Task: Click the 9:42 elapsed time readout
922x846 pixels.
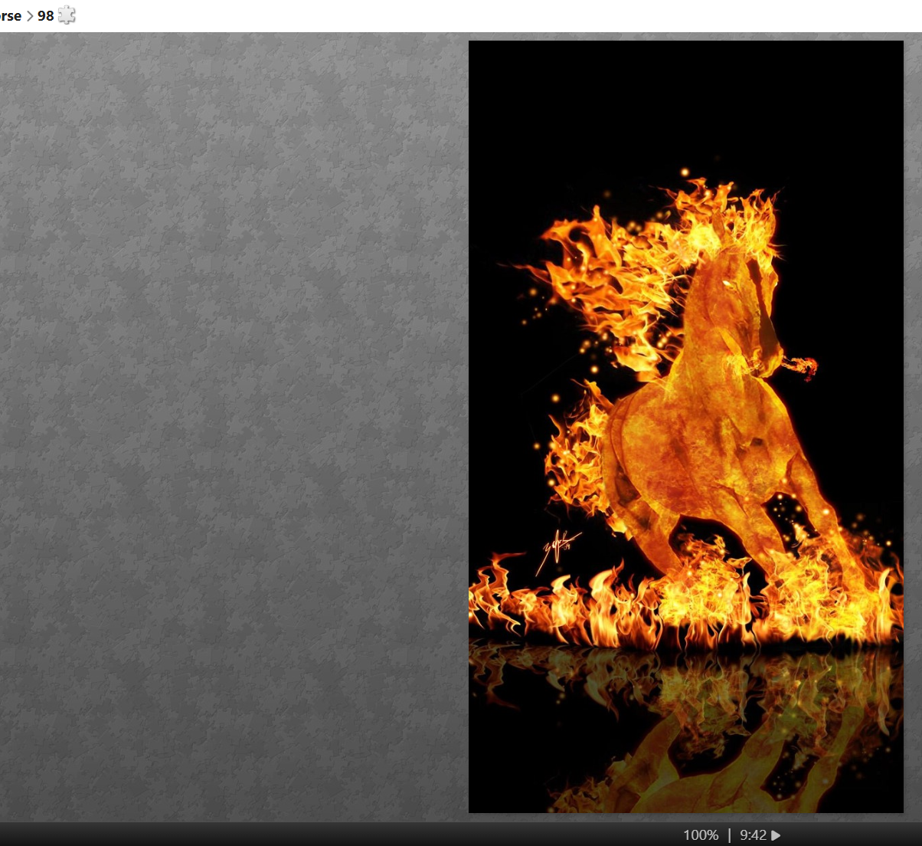Action: 753,835
